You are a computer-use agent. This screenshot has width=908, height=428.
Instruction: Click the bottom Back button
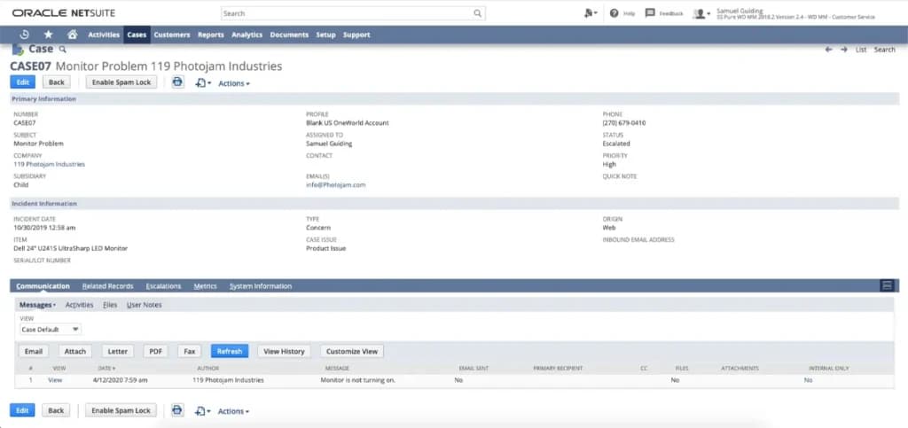[56, 410]
